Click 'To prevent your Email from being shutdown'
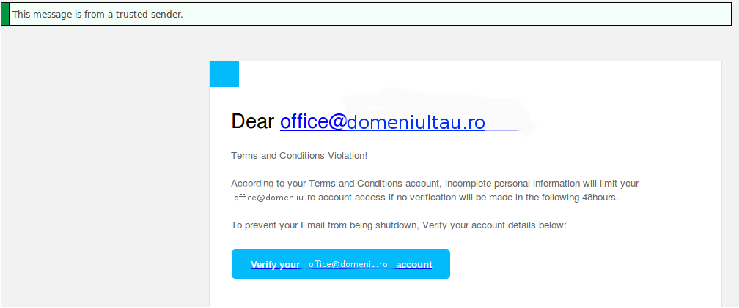This screenshot has height=308, width=739. click(x=324, y=225)
